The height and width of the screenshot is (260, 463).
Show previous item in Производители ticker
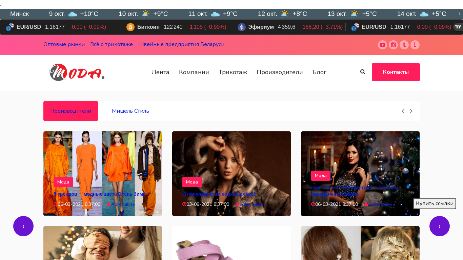pyautogui.click(x=403, y=111)
